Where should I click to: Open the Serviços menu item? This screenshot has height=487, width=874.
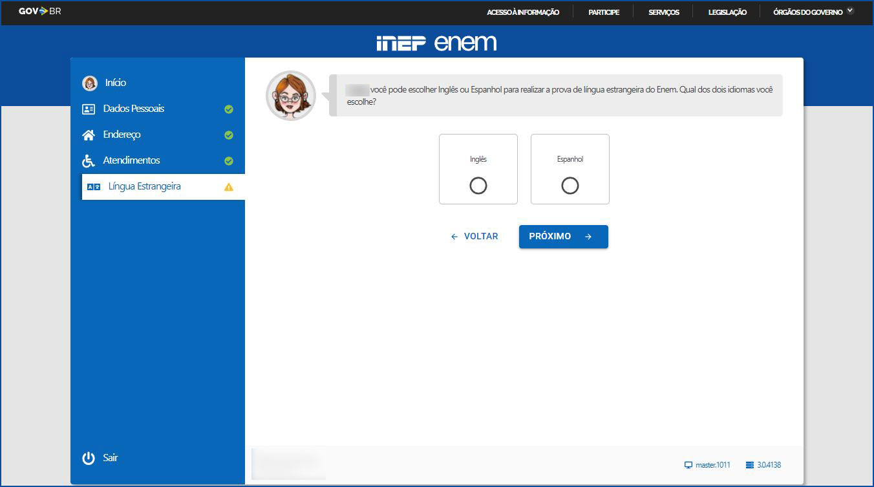(664, 12)
